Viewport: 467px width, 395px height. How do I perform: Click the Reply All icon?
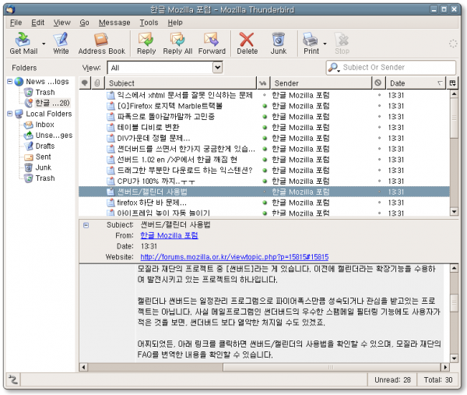tap(177, 43)
